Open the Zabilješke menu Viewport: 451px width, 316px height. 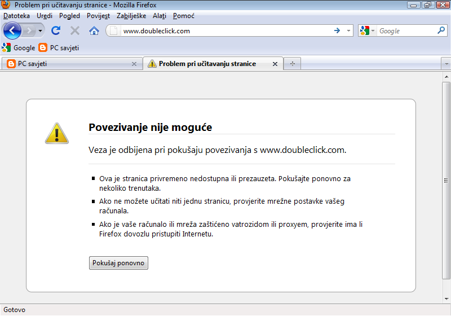pyautogui.click(x=131, y=16)
